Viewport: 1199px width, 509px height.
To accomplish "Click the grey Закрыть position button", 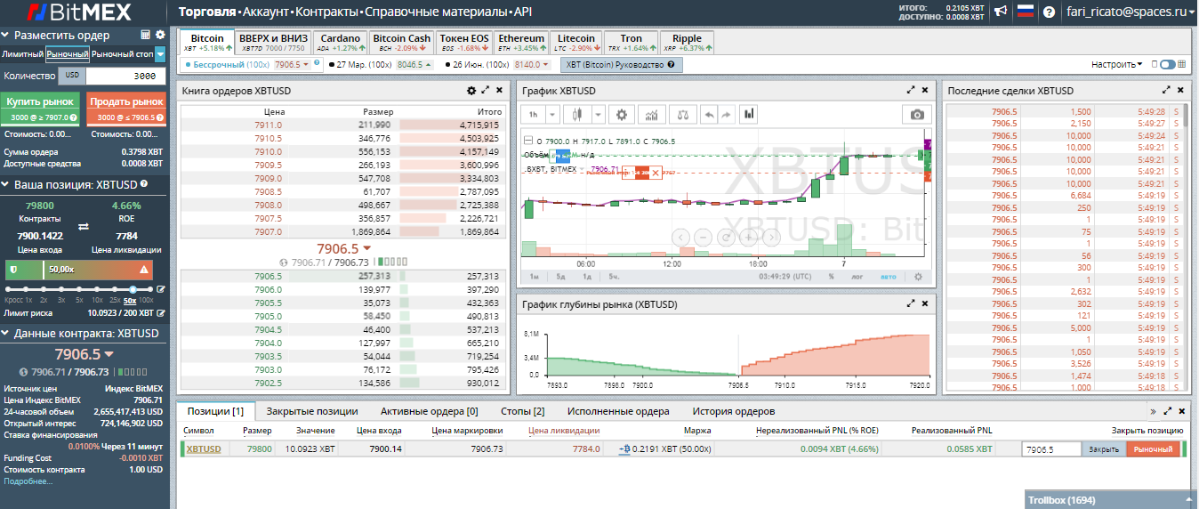I will click(1104, 449).
